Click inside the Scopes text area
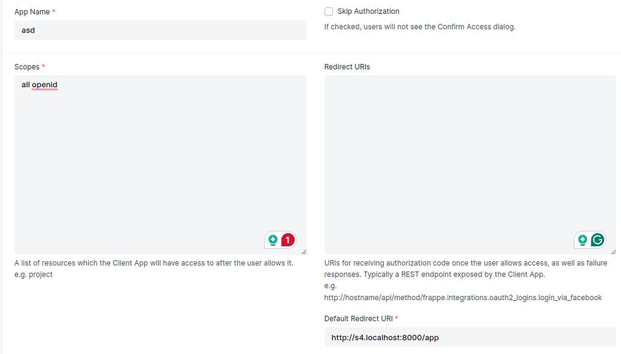621x354 pixels. pyautogui.click(x=160, y=165)
